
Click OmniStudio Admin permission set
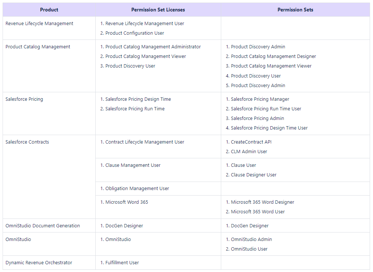coord(251,240)
